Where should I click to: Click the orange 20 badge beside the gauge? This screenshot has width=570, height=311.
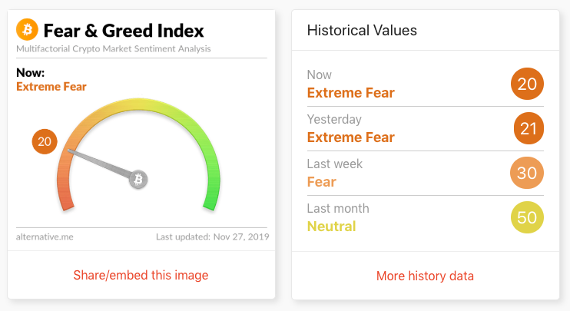(x=45, y=141)
